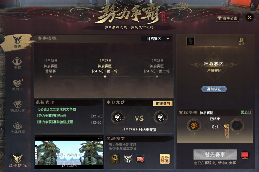Click the 前往参与 join betting button

pyautogui.click(x=163, y=103)
